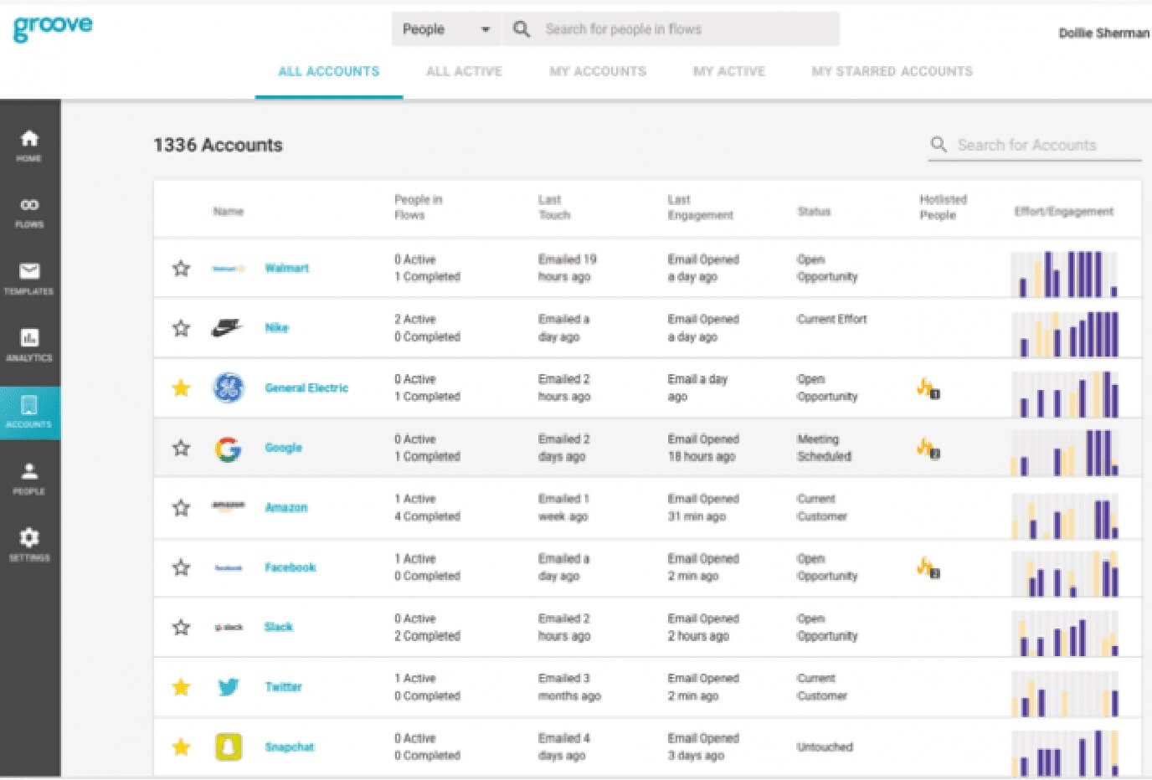The image size is (1152, 780).
Task: Click the Nike logo icon
Action: [x=228, y=328]
